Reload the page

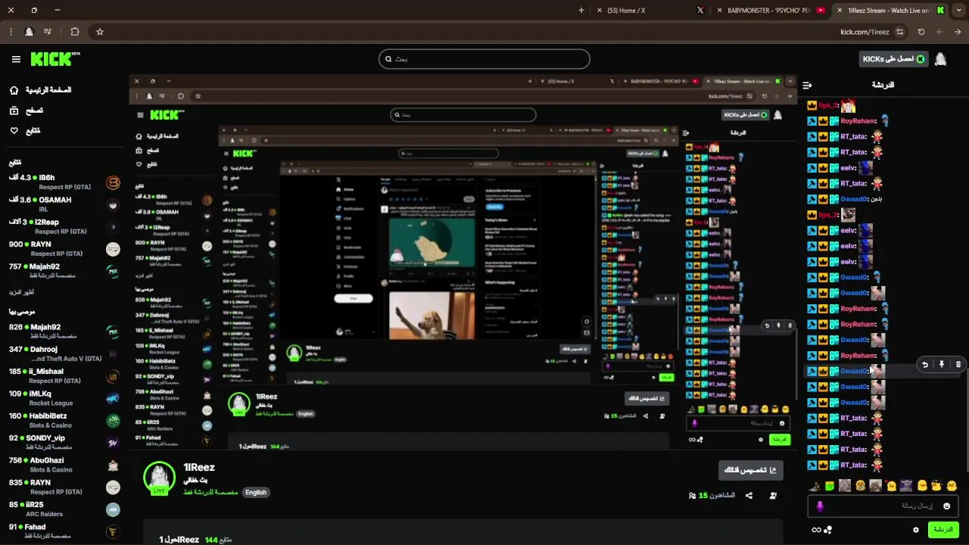pos(921,32)
